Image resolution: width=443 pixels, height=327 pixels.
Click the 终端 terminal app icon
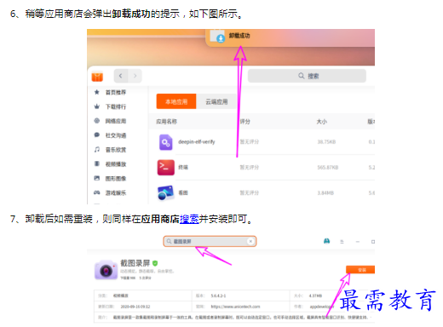166,168
